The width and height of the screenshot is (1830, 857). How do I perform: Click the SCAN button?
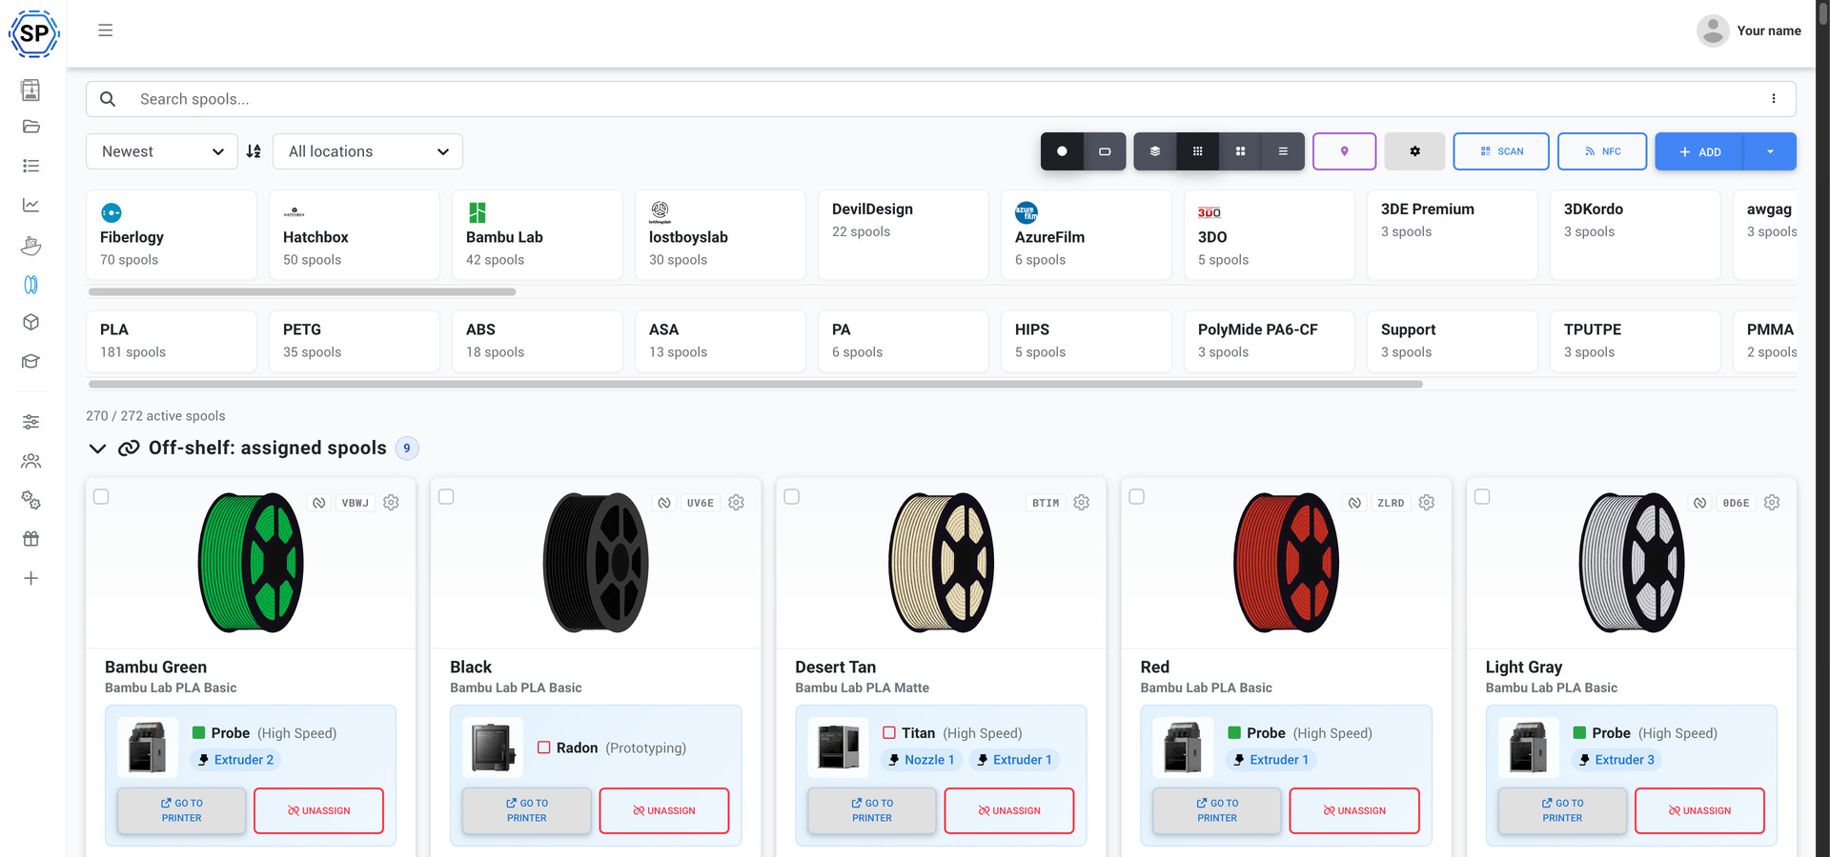pos(1500,150)
